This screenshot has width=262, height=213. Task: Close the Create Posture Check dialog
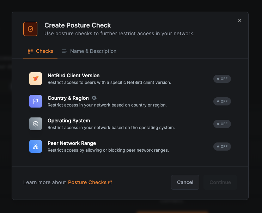[240, 20]
